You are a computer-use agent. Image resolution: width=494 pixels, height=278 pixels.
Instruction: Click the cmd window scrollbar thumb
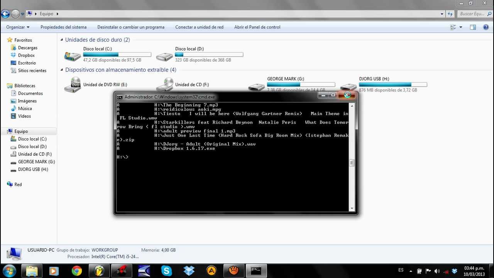[352, 163]
